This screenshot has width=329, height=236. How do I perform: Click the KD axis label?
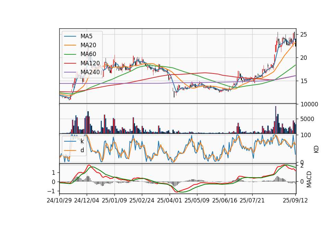click(316, 149)
